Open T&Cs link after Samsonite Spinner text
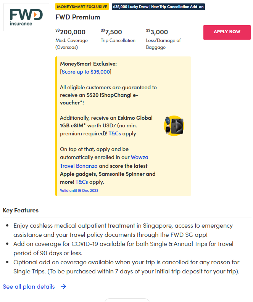The height and width of the screenshot is (302, 253). click(x=82, y=182)
